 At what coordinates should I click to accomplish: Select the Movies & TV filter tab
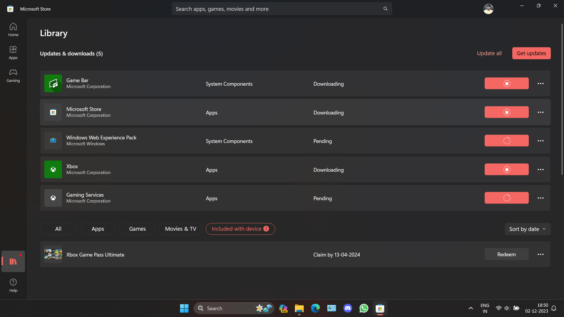[x=181, y=229]
